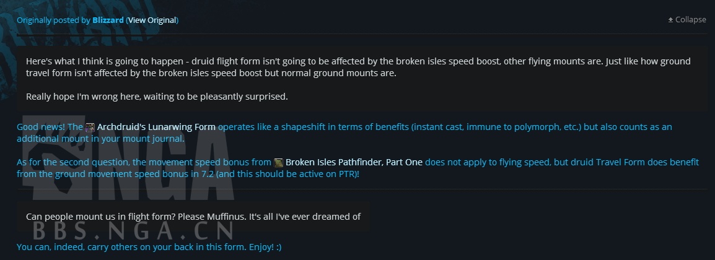Viewport: 715px width, 260px height.
Task: Click the "additional mount in your mount journal" line
Action: [100, 139]
